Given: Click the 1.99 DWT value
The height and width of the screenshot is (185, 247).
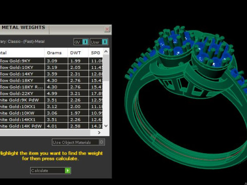Looking at the screenshot, I should click(75, 61).
